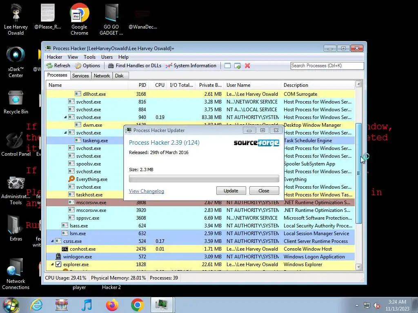Select the sppsvc.exe process row
The width and height of the screenshot is (418, 313).
click(x=200, y=218)
